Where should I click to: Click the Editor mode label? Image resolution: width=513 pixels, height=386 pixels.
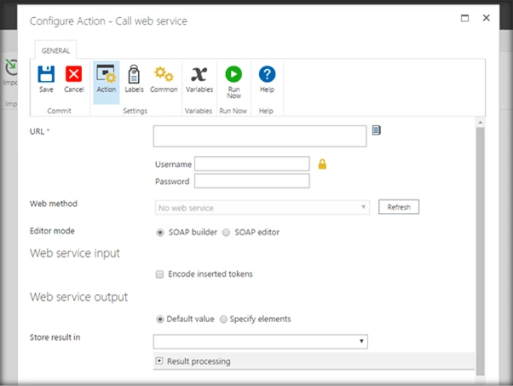[x=52, y=231]
